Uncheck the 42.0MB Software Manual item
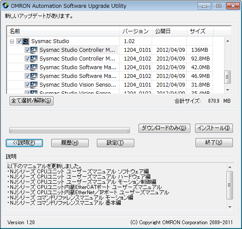The height and width of the screenshot is (229, 242). tap(27, 67)
